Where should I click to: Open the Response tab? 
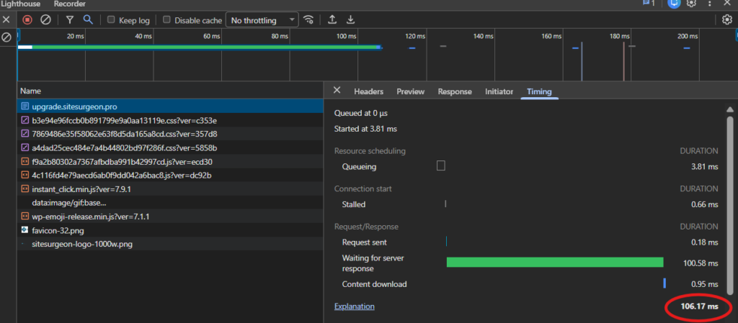click(x=455, y=91)
